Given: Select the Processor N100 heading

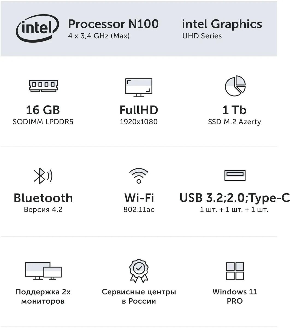Looking at the screenshot, I should (x=113, y=24).
